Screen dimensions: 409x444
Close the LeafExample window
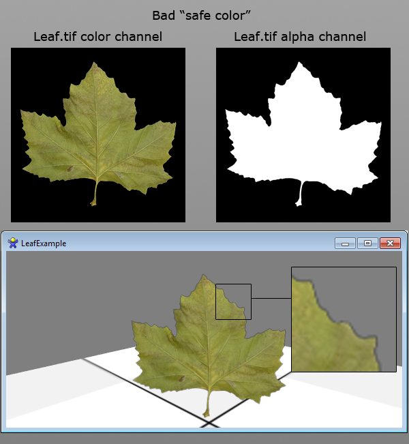click(390, 243)
